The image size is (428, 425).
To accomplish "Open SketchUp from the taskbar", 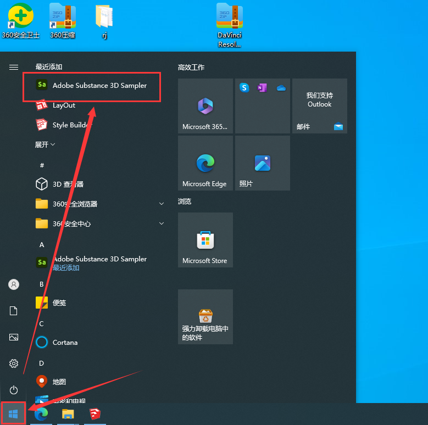I will coord(95,414).
